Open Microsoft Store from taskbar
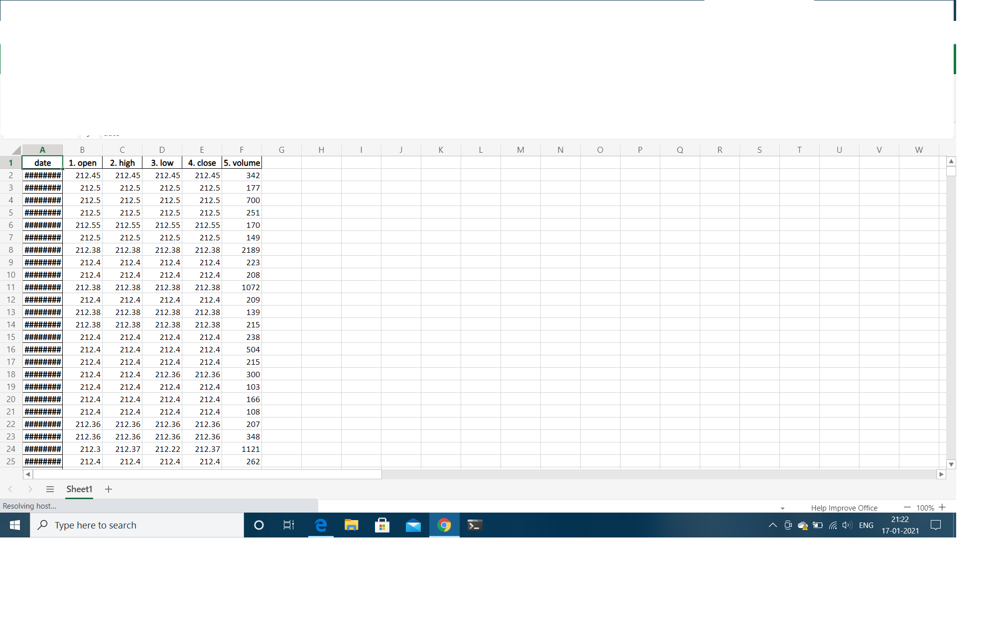This screenshot has width=997, height=637. coord(382,525)
